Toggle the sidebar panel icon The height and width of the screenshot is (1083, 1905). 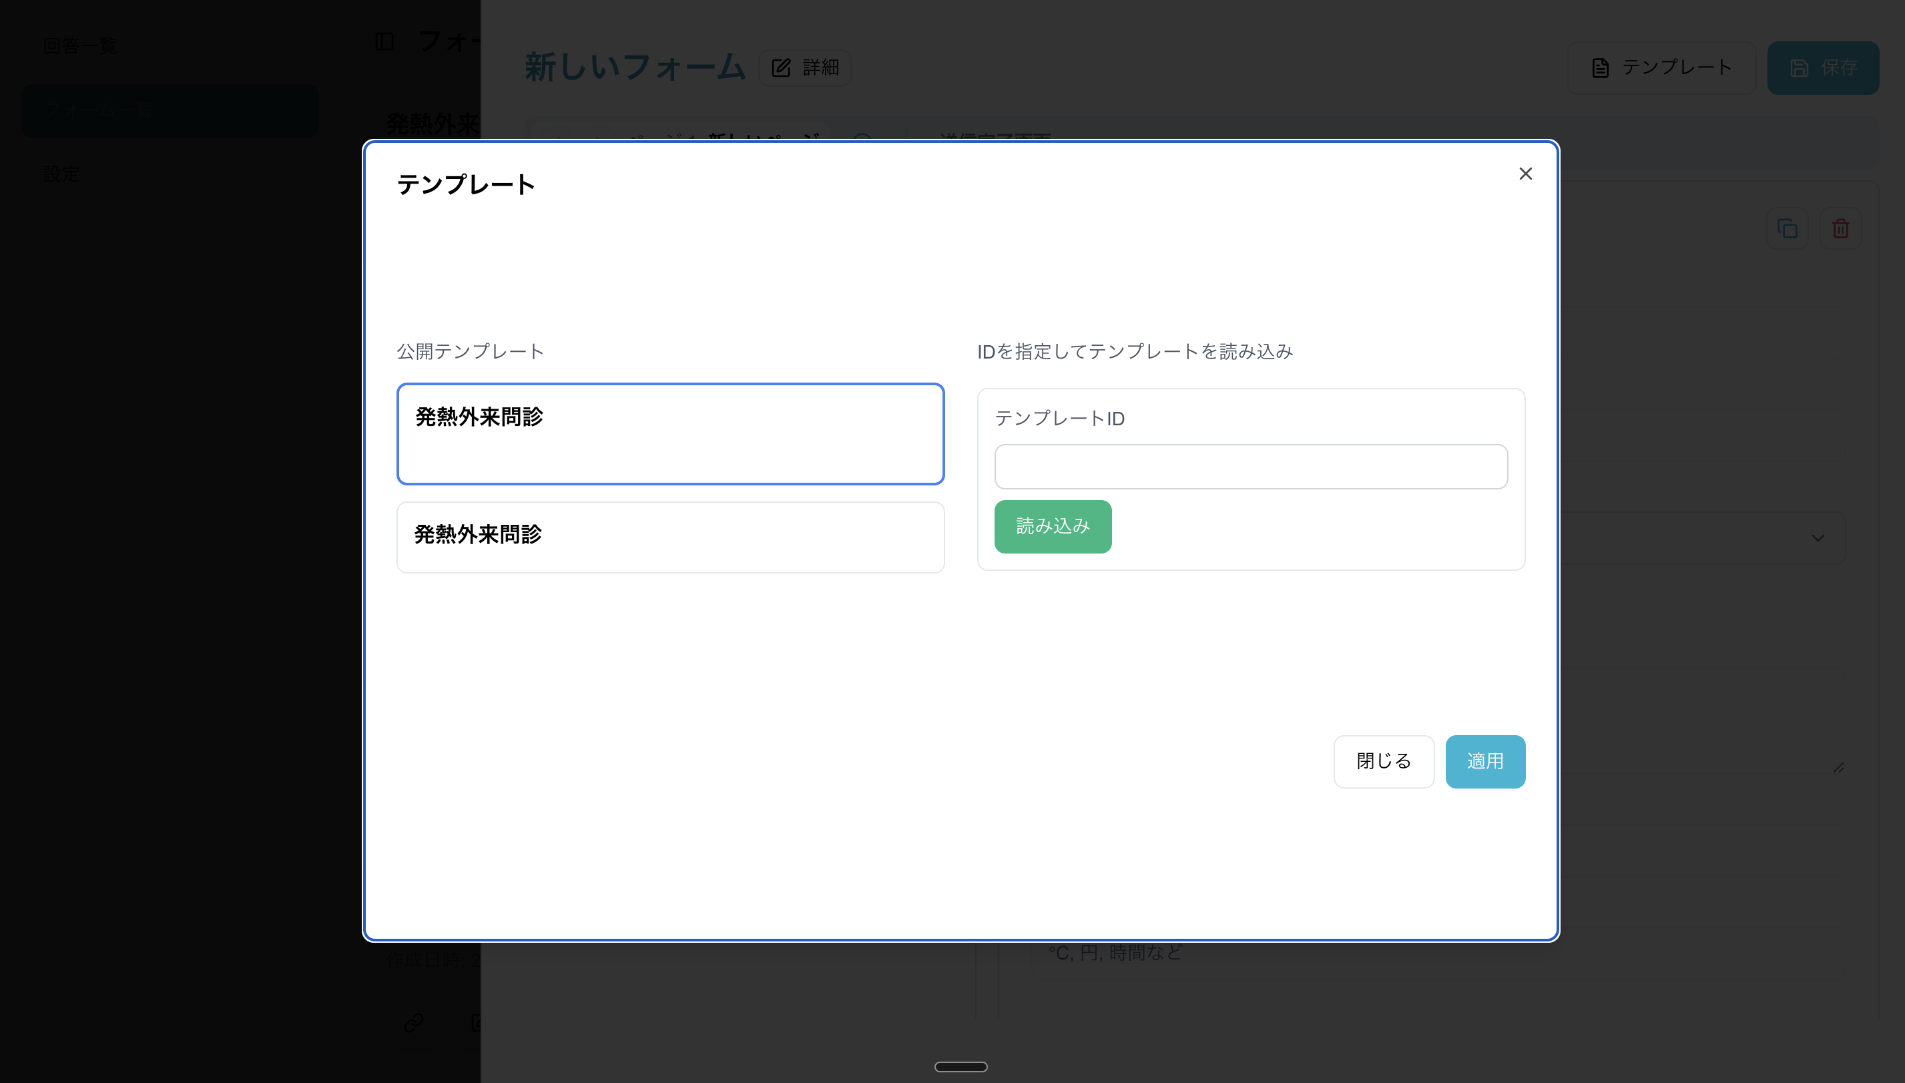(384, 41)
